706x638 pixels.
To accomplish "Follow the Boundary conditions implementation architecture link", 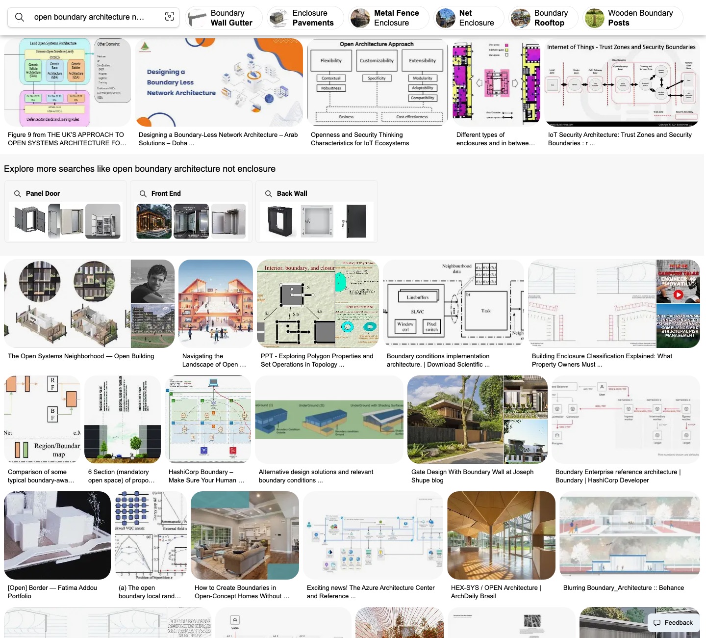I will pyautogui.click(x=438, y=360).
